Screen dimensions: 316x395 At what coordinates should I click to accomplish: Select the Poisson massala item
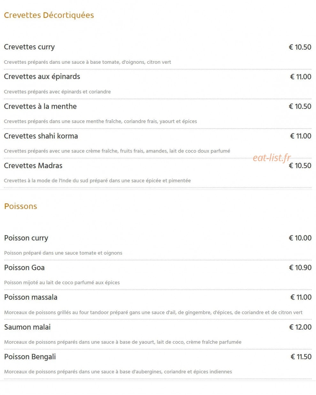31,297
